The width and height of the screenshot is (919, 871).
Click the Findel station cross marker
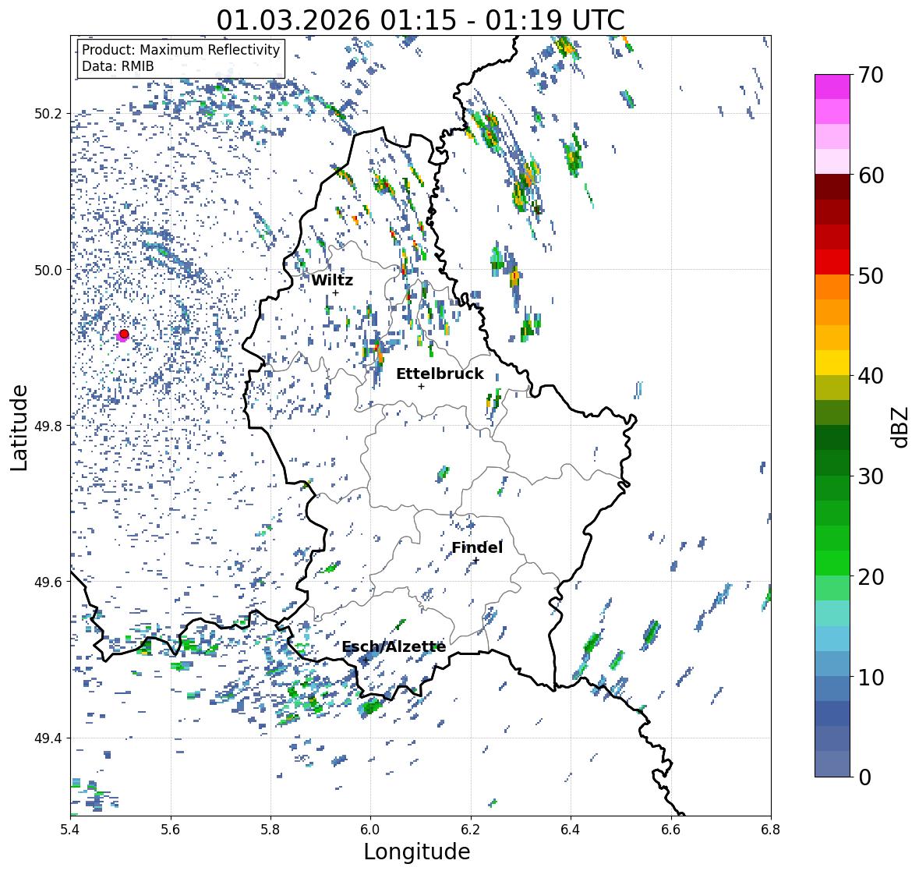coord(476,561)
